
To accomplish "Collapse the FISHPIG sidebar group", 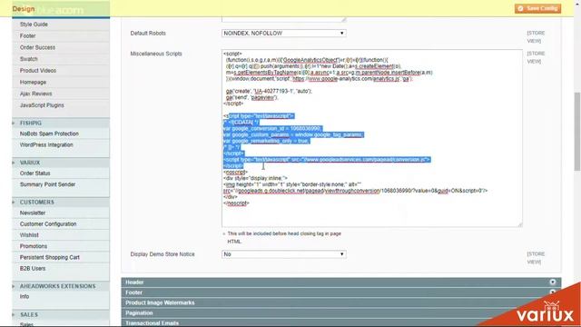I will [x=31, y=124].
